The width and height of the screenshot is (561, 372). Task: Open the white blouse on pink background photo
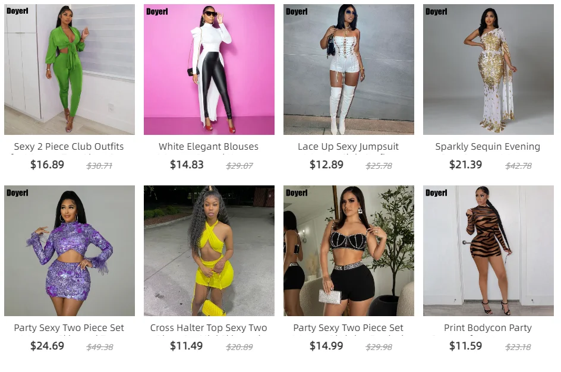209,70
